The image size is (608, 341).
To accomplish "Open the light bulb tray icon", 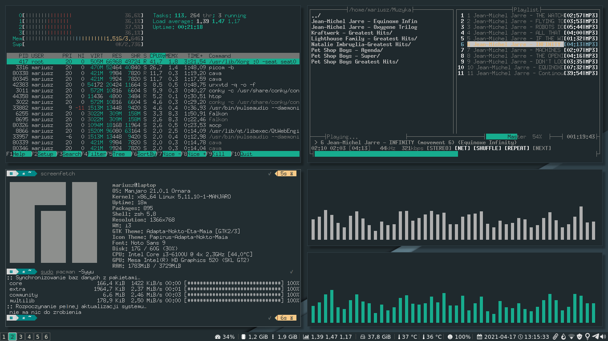I will (587, 337).
